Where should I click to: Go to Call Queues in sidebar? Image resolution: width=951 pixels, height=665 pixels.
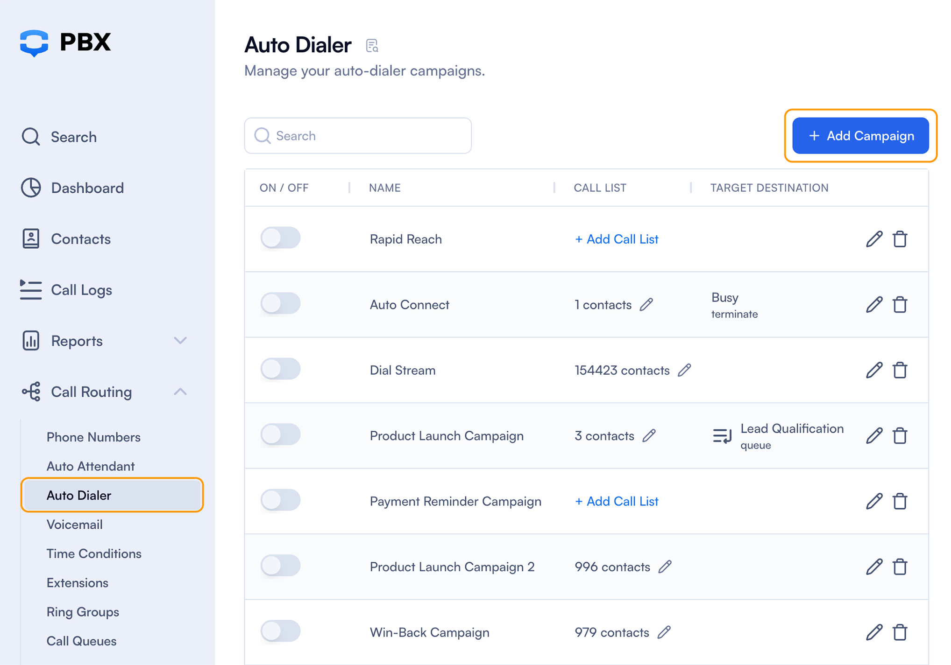pyautogui.click(x=81, y=641)
